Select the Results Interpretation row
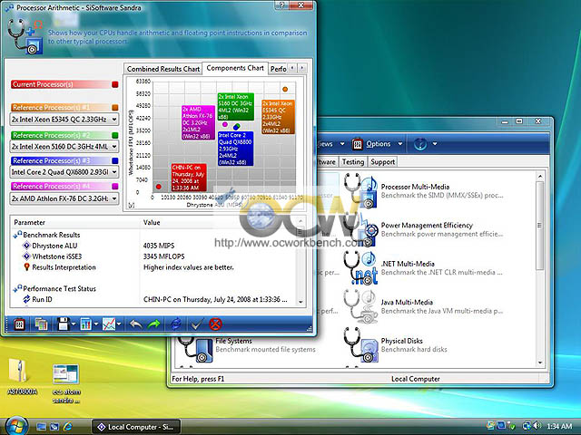This screenshot has width=581, height=435. (x=153, y=267)
